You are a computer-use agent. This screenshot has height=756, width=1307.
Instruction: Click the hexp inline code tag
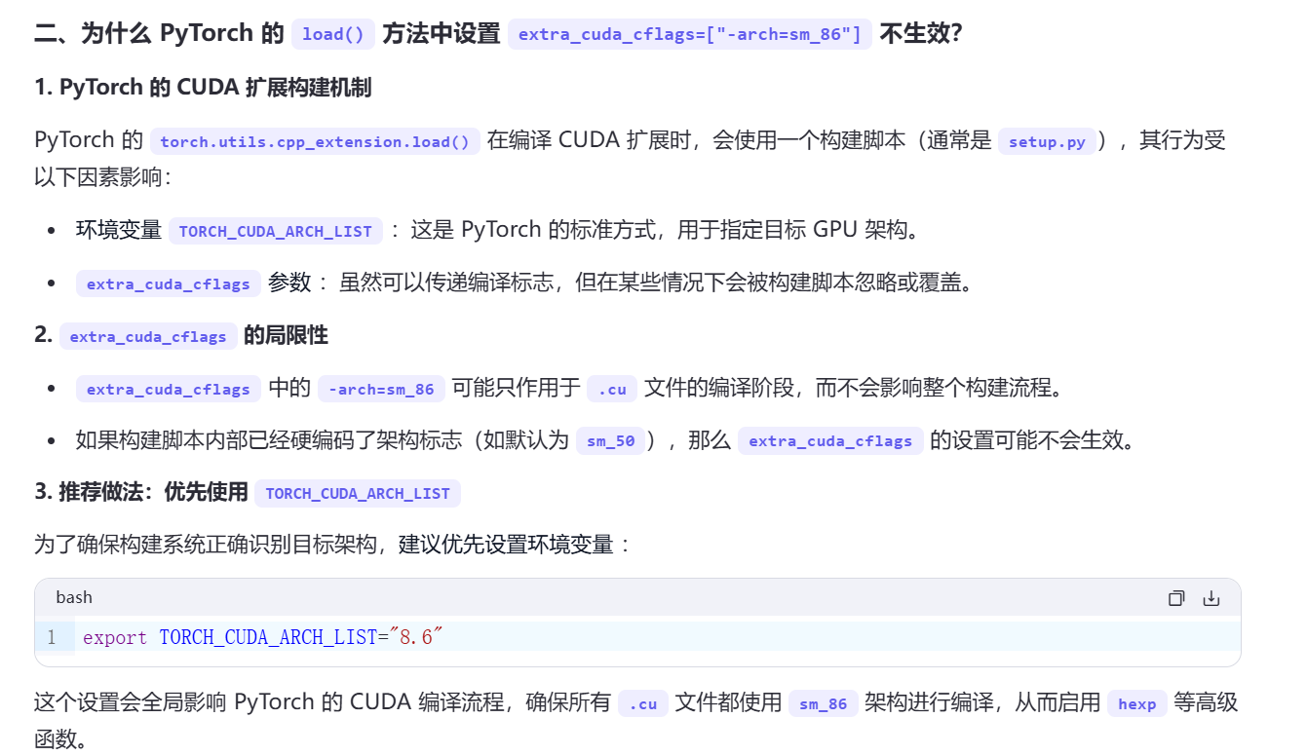click(x=1136, y=703)
